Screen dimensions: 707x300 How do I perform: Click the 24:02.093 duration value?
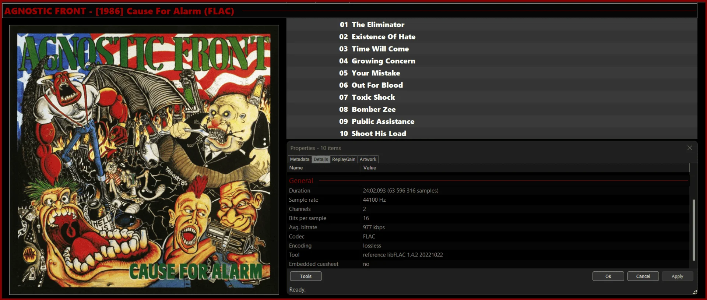click(x=401, y=191)
